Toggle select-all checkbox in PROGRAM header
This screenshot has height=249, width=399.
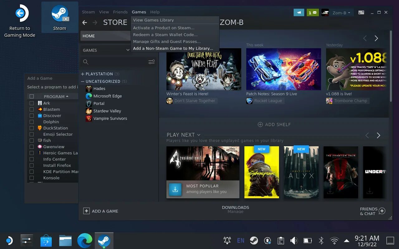point(31,96)
